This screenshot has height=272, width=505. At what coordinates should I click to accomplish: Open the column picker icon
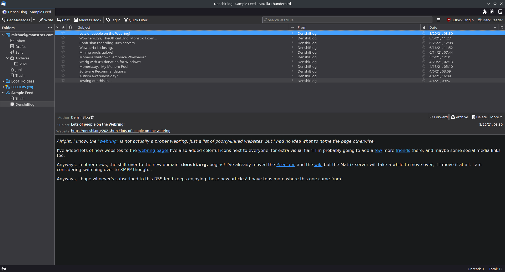pos(502,27)
